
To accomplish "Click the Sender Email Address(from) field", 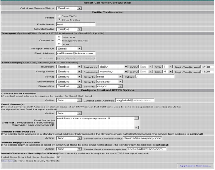I will click(x=142, y=138).
